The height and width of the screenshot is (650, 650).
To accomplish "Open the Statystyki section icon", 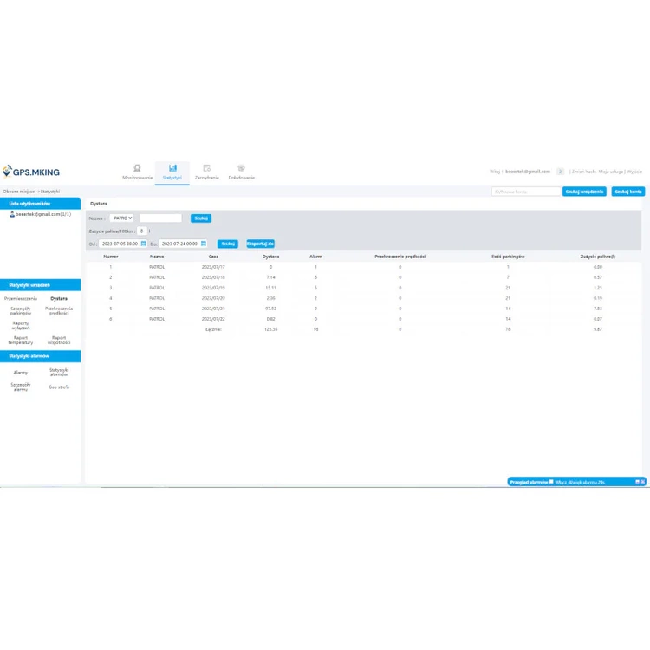I will 172,169.
